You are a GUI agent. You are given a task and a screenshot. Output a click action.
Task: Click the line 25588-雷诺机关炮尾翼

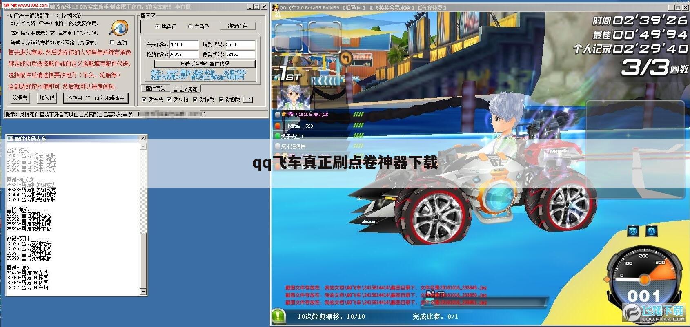pos(31,190)
